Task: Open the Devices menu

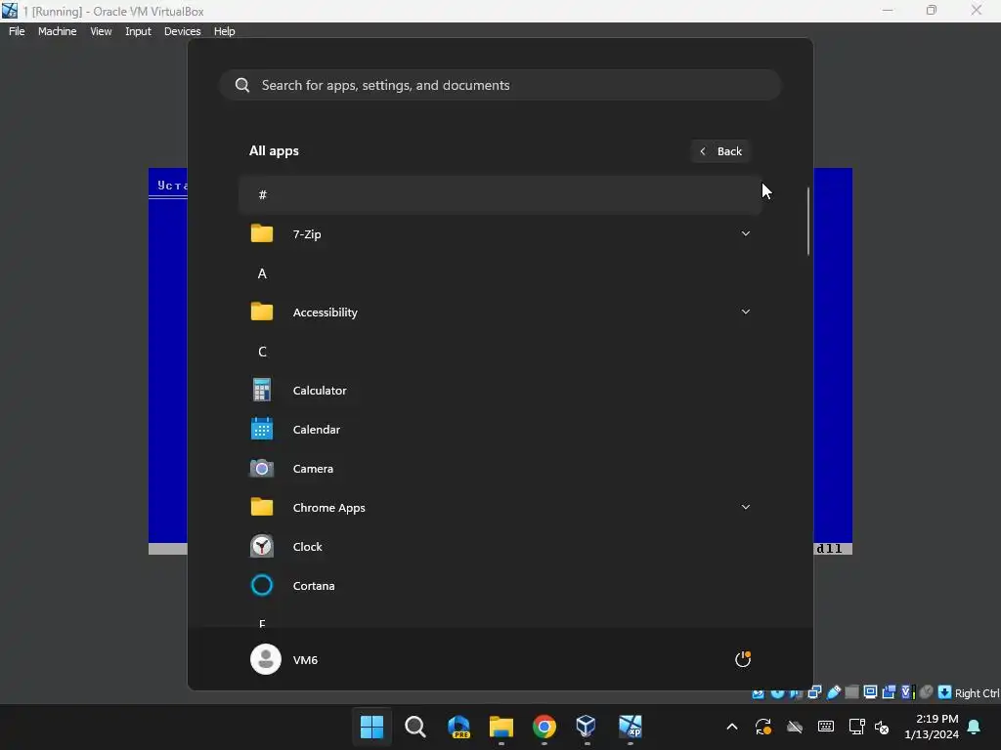Action: tap(183, 31)
